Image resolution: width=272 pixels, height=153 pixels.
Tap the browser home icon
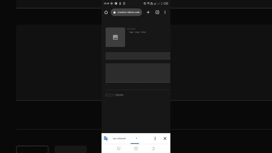click(106, 12)
